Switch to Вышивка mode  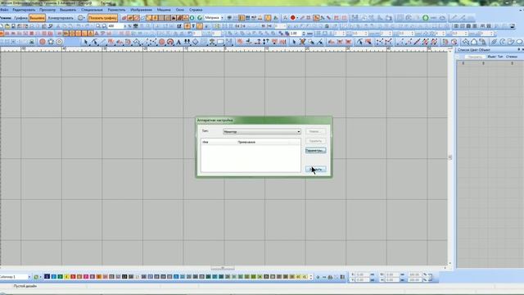[x=37, y=18]
